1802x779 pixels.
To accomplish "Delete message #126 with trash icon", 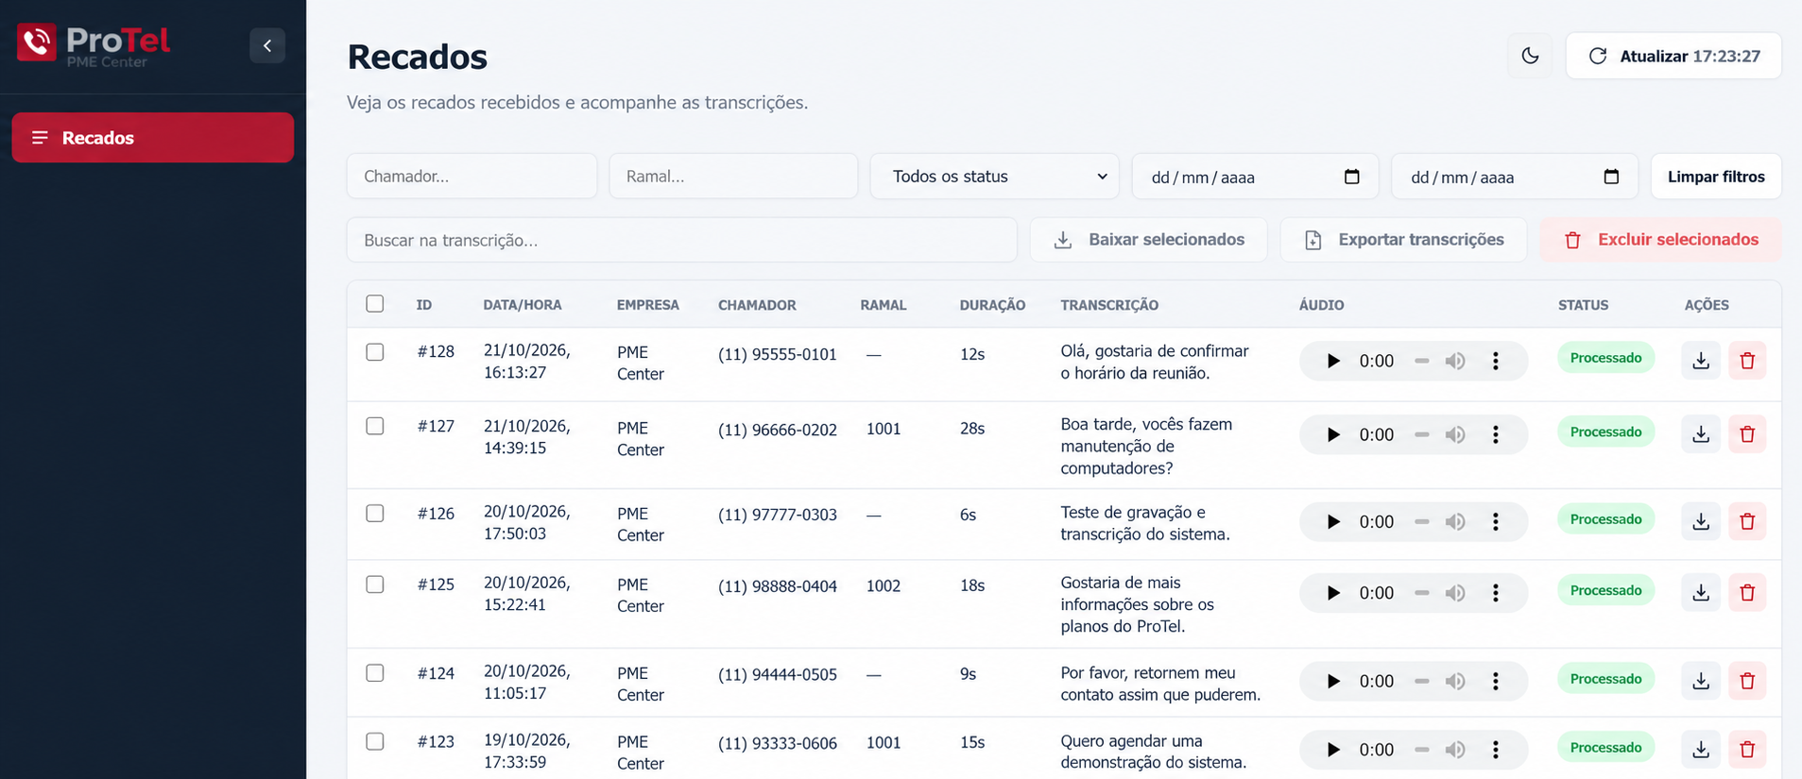I will tap(1747, 521).
